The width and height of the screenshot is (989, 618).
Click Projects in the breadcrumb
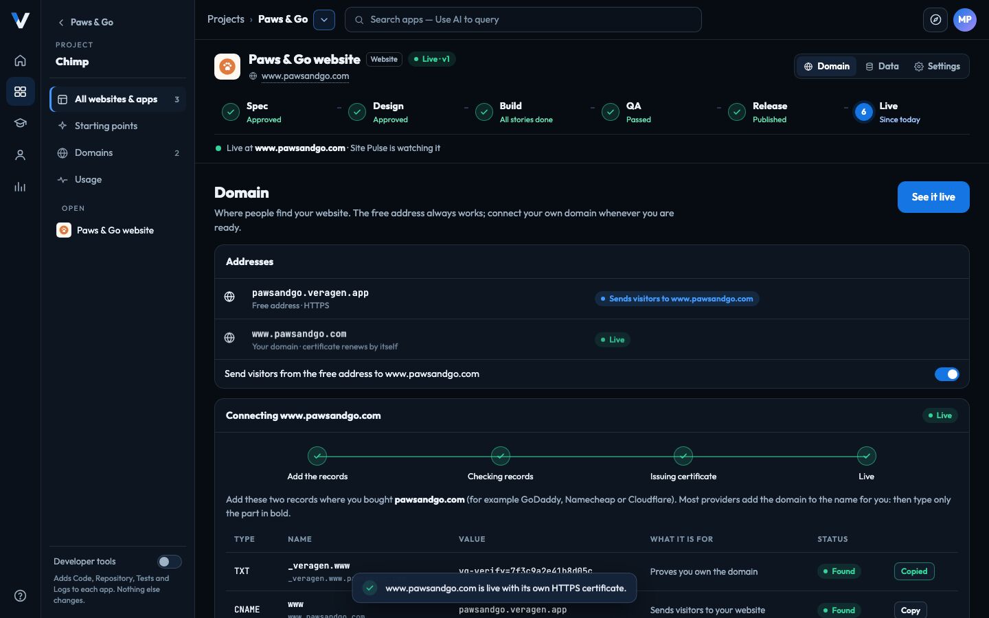226,19
